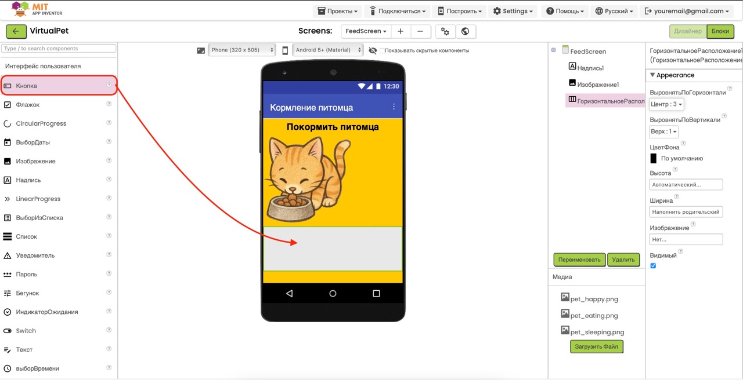The image size is (743, 380).
Task: Open the Phone (320 x 505) size dropdown
Action: 241,50
